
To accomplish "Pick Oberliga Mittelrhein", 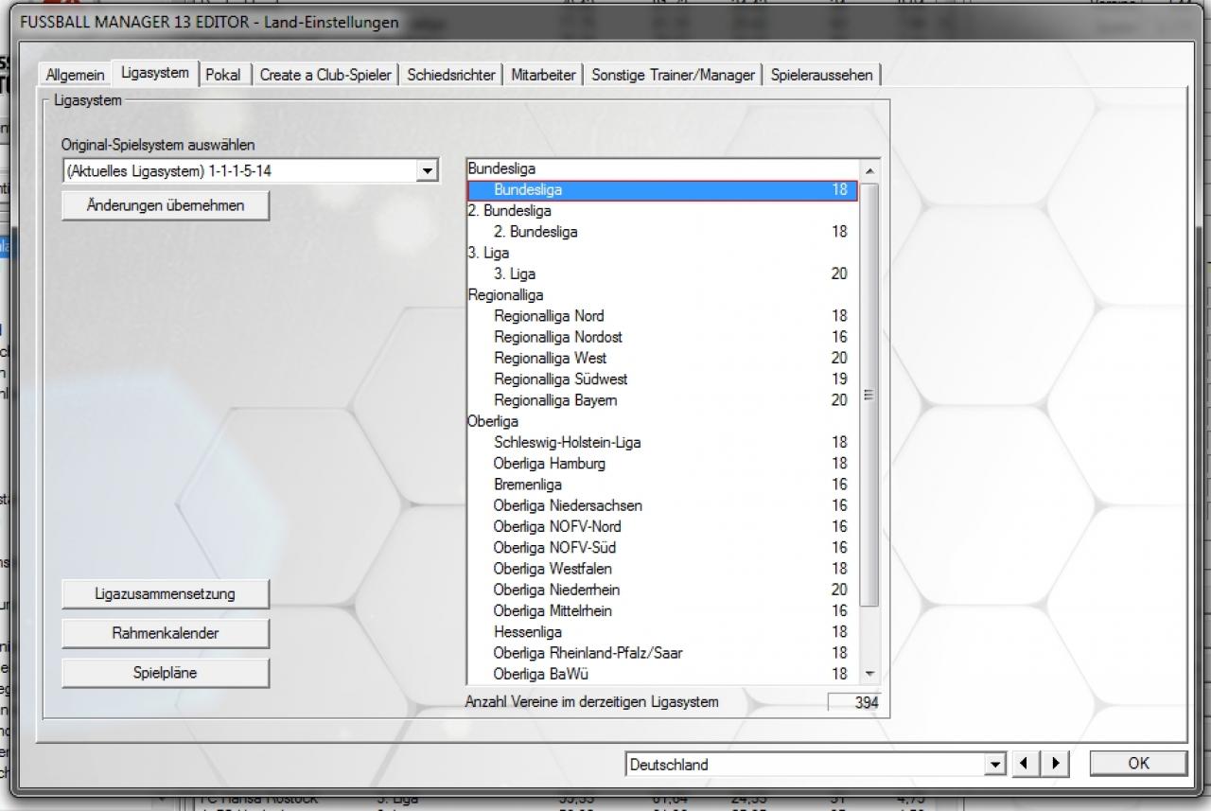I will click(662, 610).
